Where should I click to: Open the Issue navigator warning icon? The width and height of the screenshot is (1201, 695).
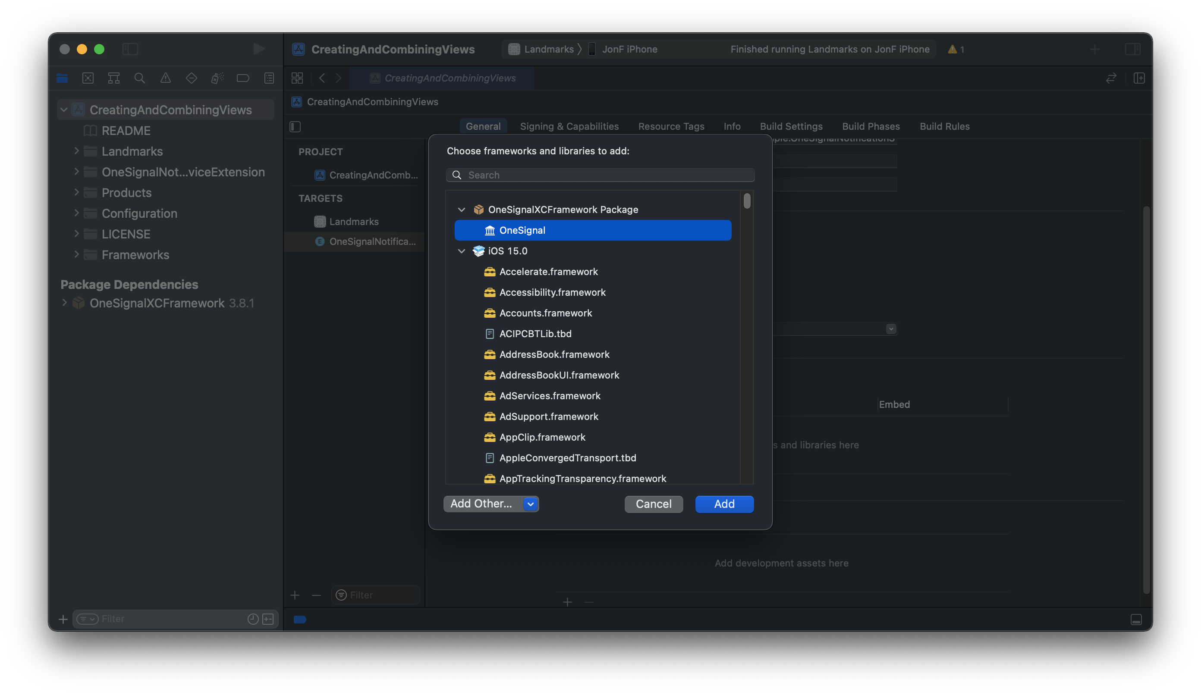[x=165, y=78]
